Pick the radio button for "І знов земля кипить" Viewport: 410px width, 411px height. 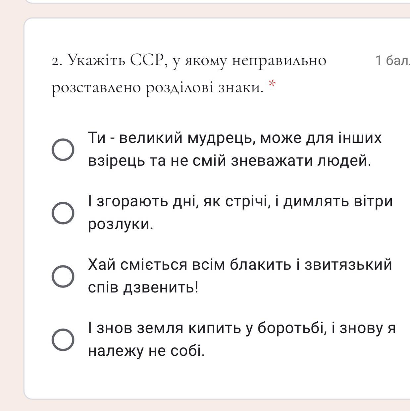coord(63,340)
